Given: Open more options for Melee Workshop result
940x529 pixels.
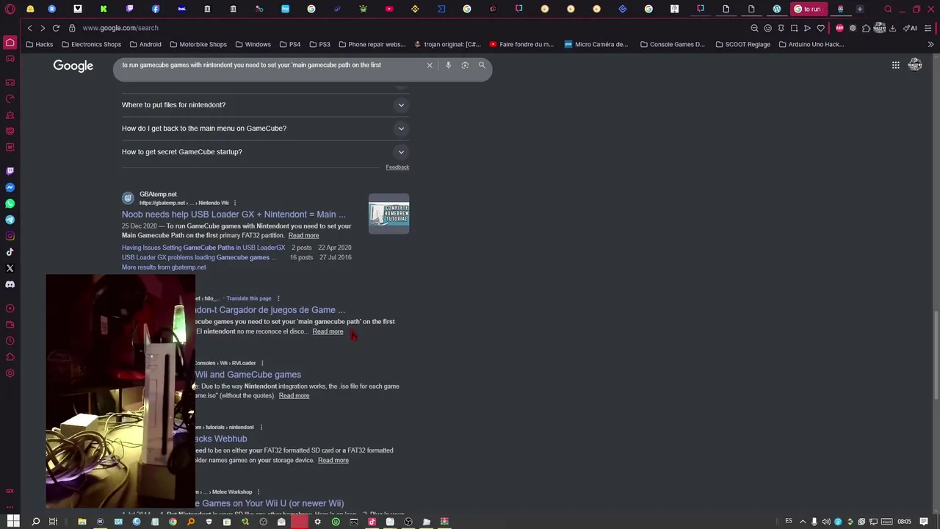Looking at the screenshot, I should point(258,492).
